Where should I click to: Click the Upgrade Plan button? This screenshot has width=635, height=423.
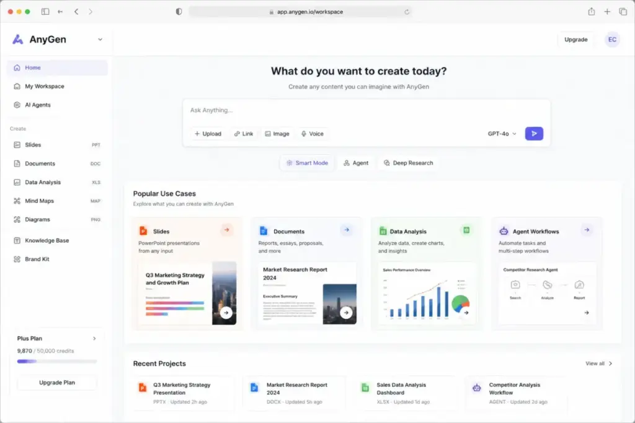57,383
